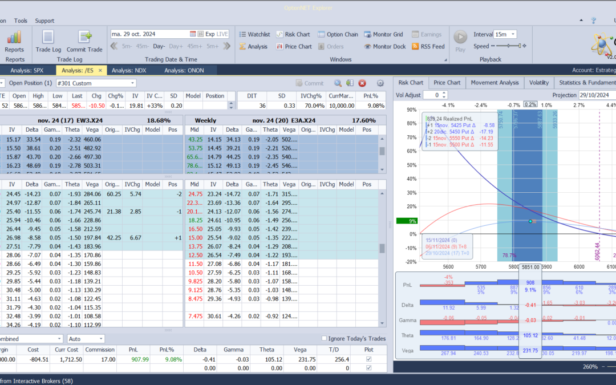Close the Analysis: /ES tab
The width and height of the screenshot is (616, 385).
tap(100, 70)
